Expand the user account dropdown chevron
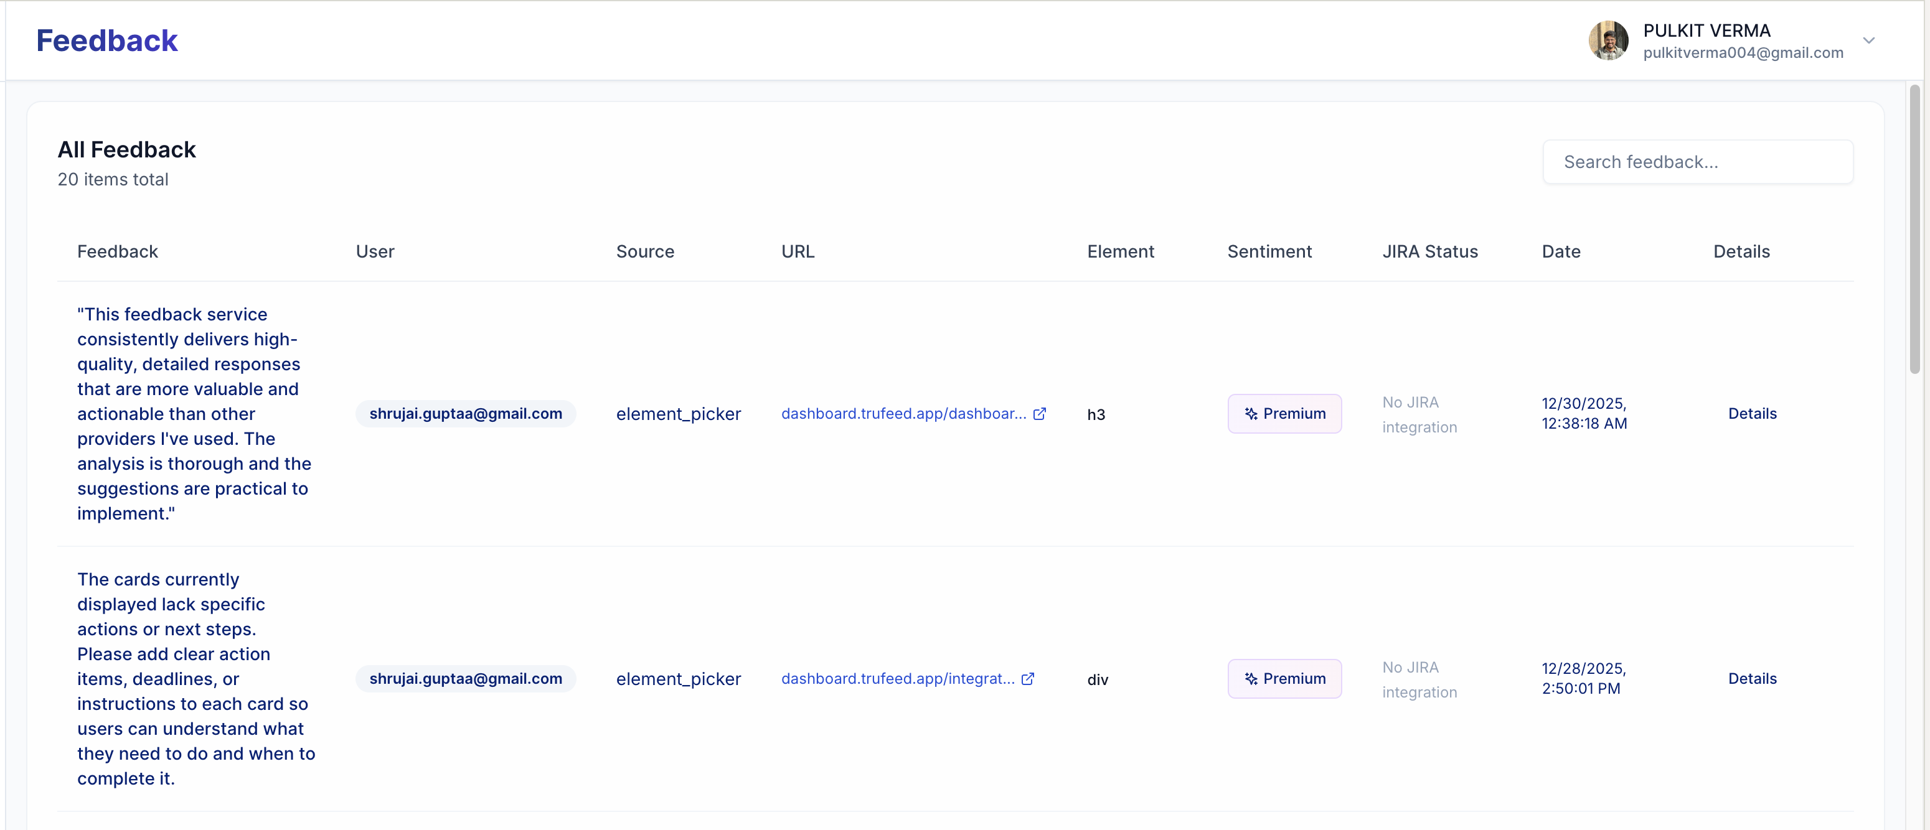 point(1868,40)
